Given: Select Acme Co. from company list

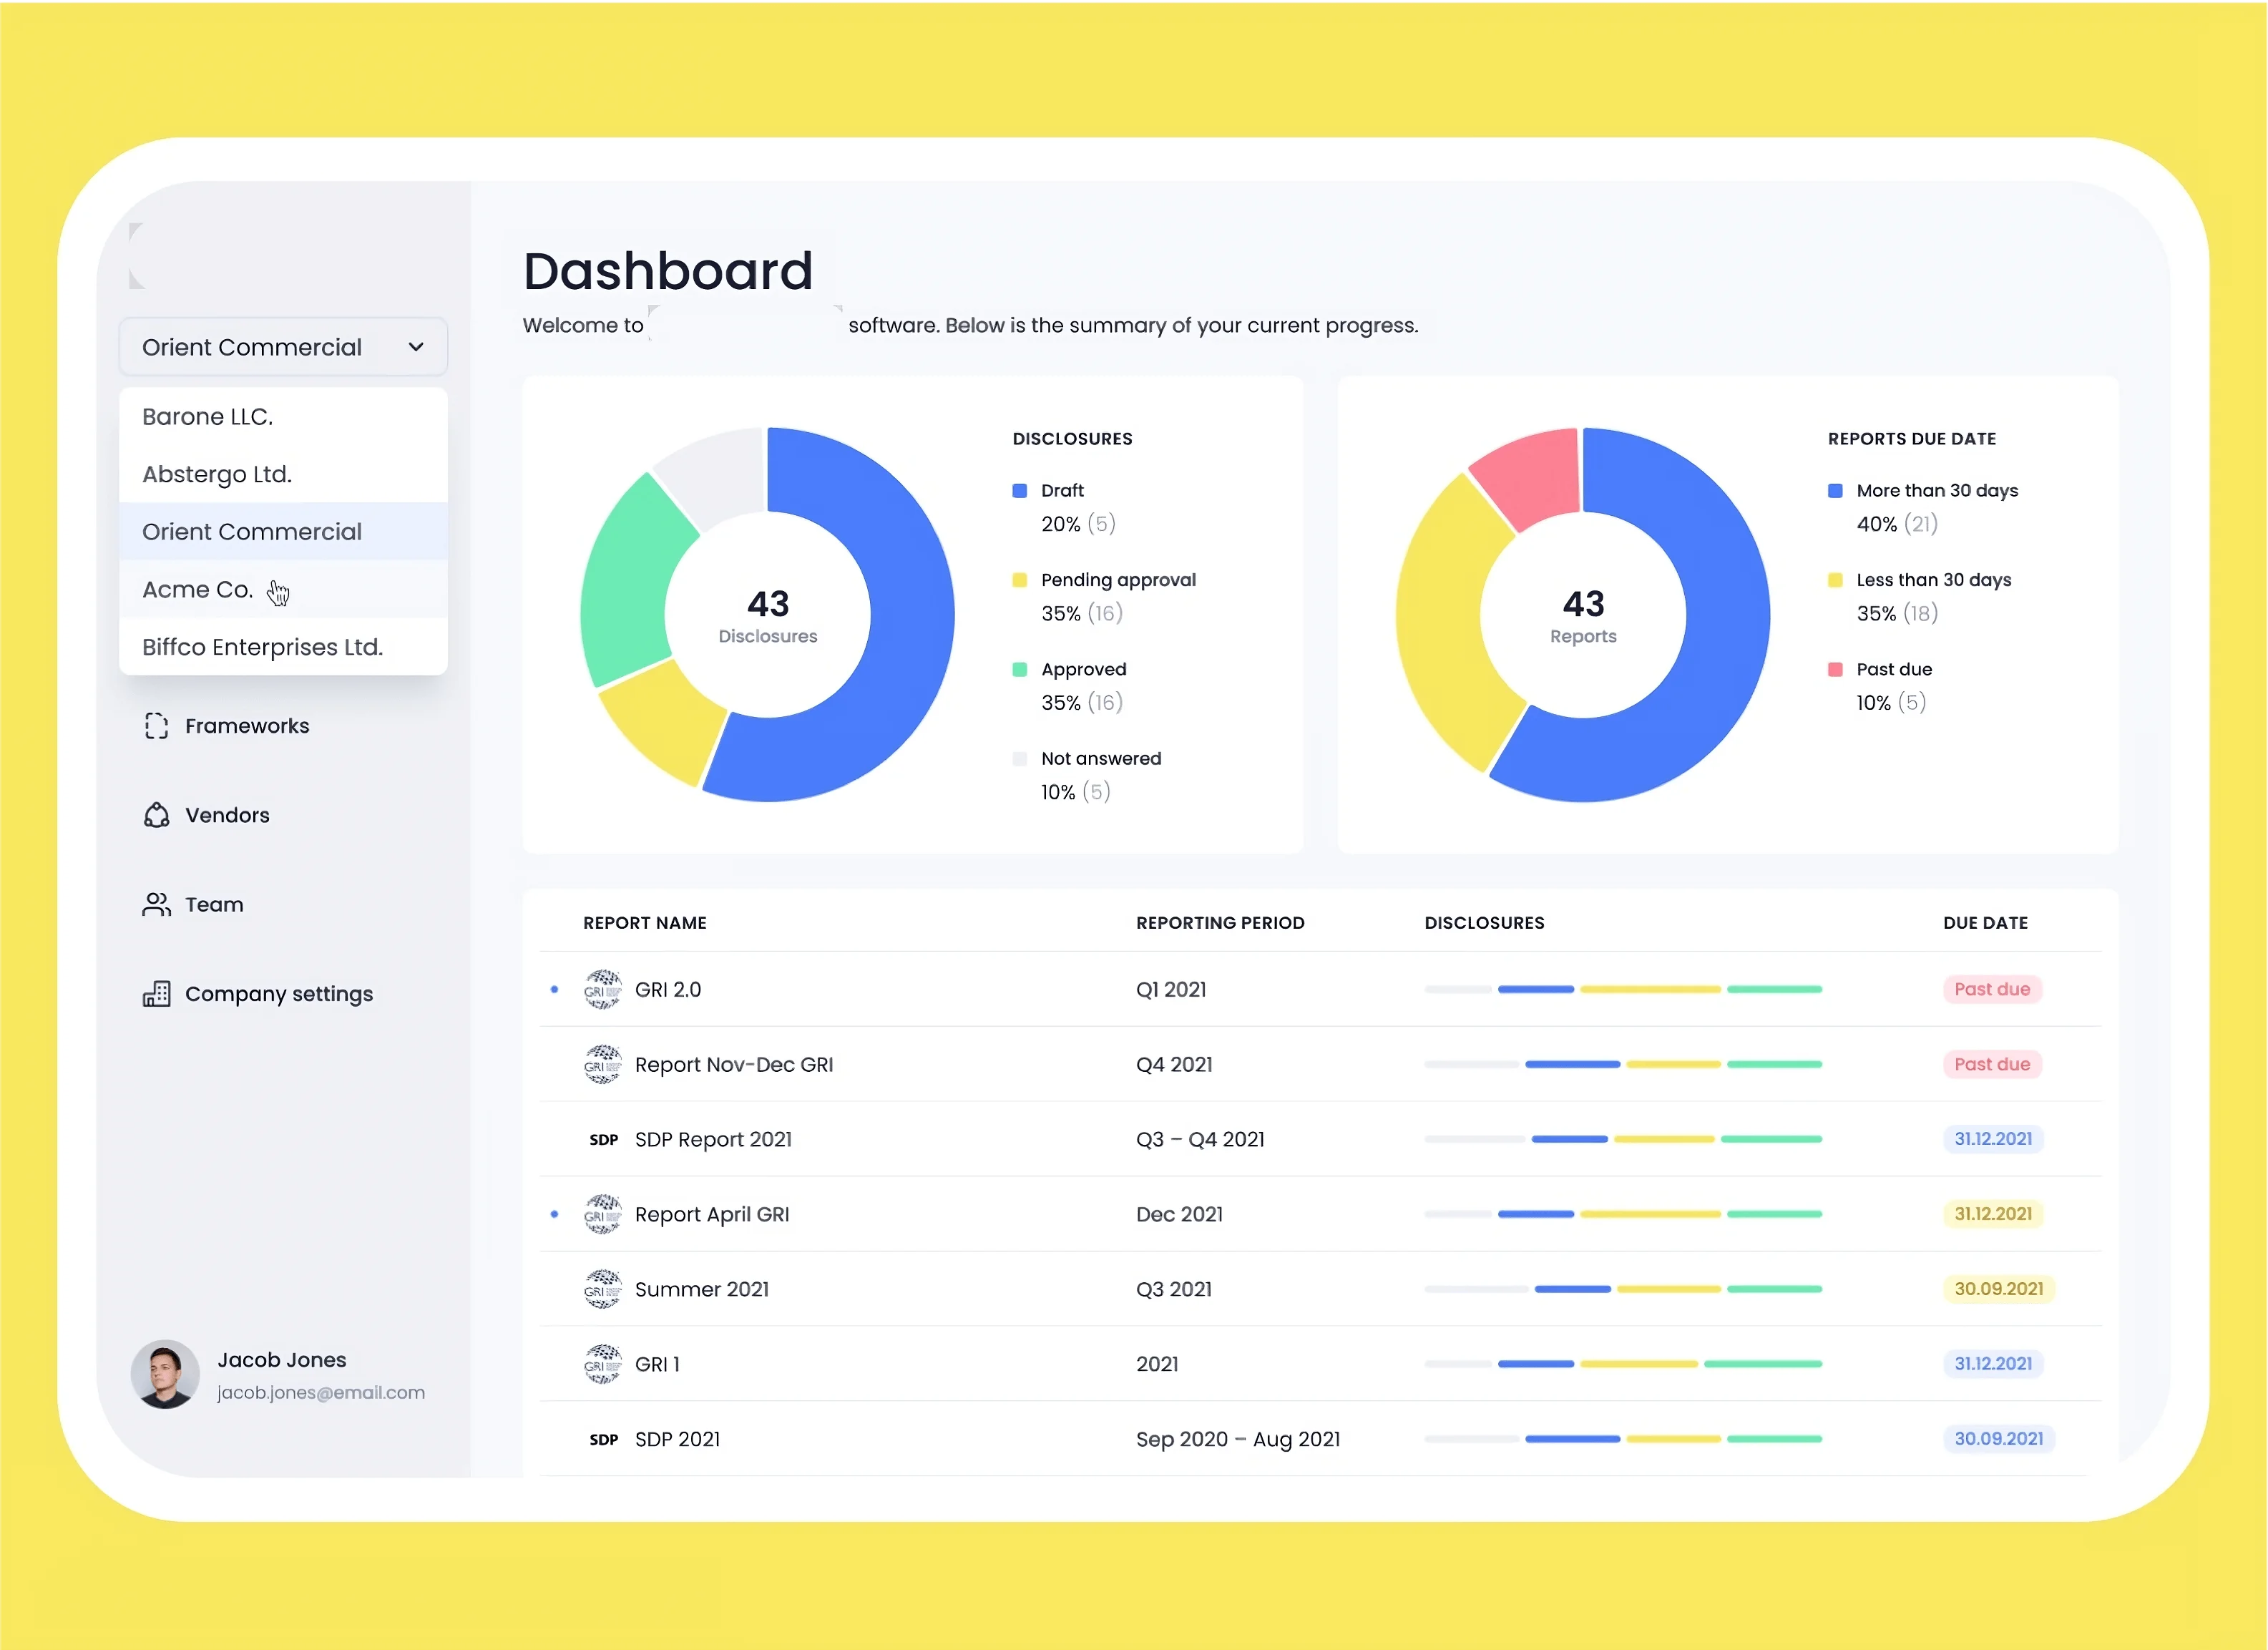Looking at the screenshot, I should [x=198, y=590].
